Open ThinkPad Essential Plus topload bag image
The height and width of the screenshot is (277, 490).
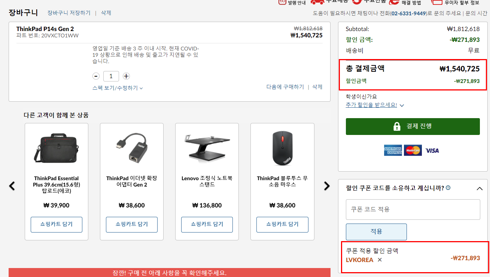pos(57,149)
